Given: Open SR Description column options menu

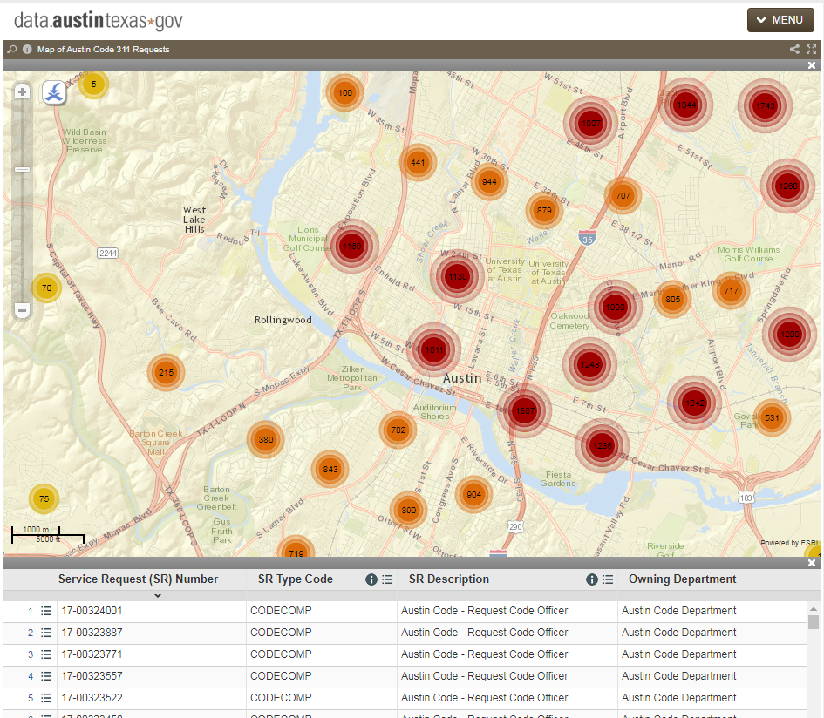Looking at the screenshot, I should pyautogui.click(x=608, y=579).
